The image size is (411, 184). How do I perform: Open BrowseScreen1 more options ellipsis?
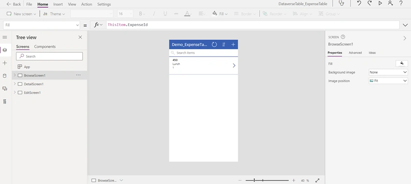pos(78,75)
